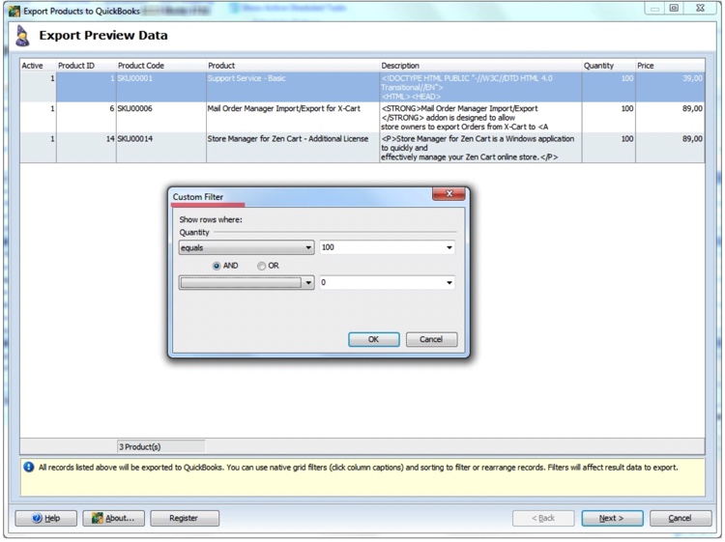
Task: Click 'Mail Order Manager Import/Export for X-Cart'
Action: 293,117
